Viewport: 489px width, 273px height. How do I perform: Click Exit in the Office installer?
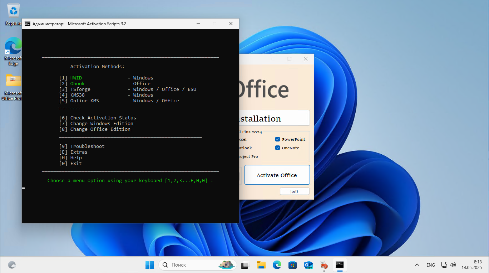point(294,192)
